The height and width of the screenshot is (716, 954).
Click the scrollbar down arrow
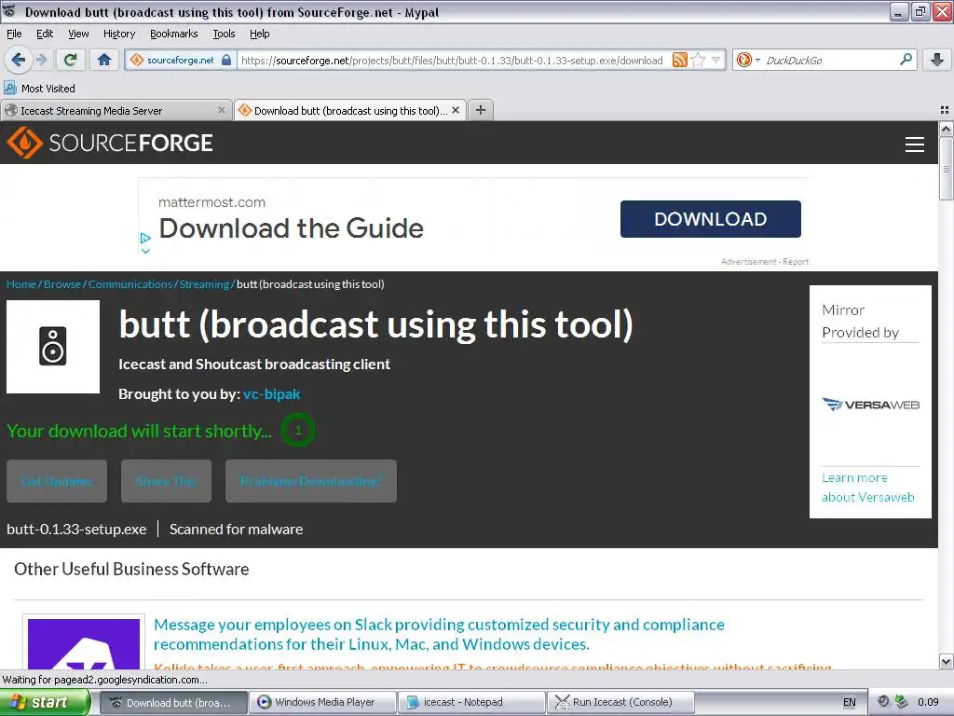(947, 661)
